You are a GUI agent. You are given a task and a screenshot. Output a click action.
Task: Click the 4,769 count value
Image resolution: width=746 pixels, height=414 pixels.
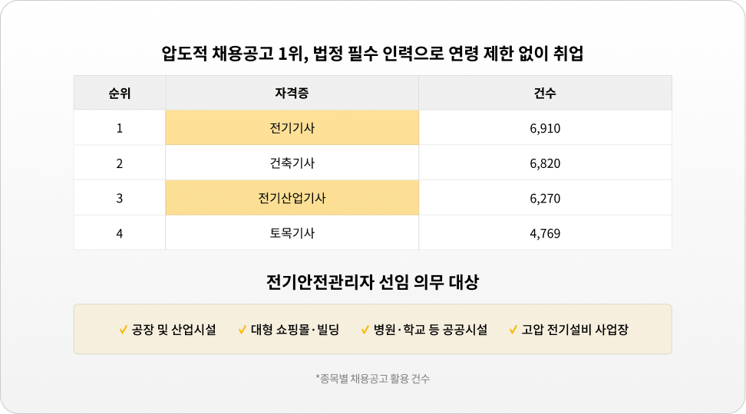click(x=545, y=233)
